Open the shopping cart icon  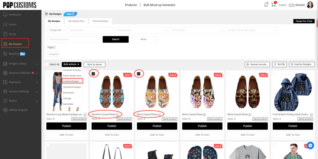pos(274,5)
